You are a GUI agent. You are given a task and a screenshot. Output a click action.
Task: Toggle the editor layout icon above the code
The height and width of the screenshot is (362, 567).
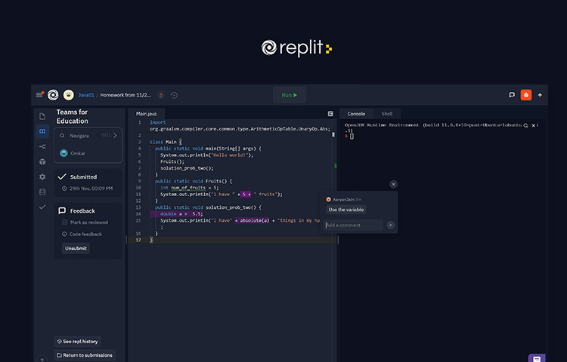(x=330, y=114)
